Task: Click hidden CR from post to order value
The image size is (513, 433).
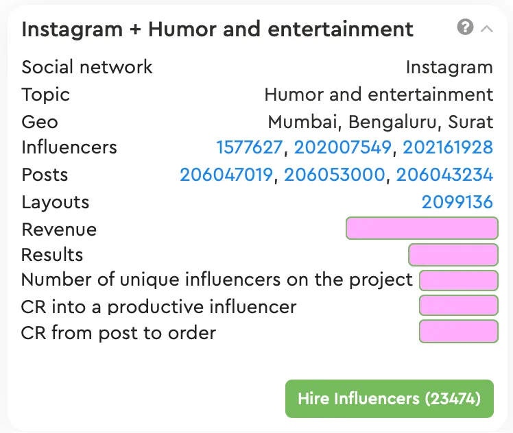Action: coord(458,332)
